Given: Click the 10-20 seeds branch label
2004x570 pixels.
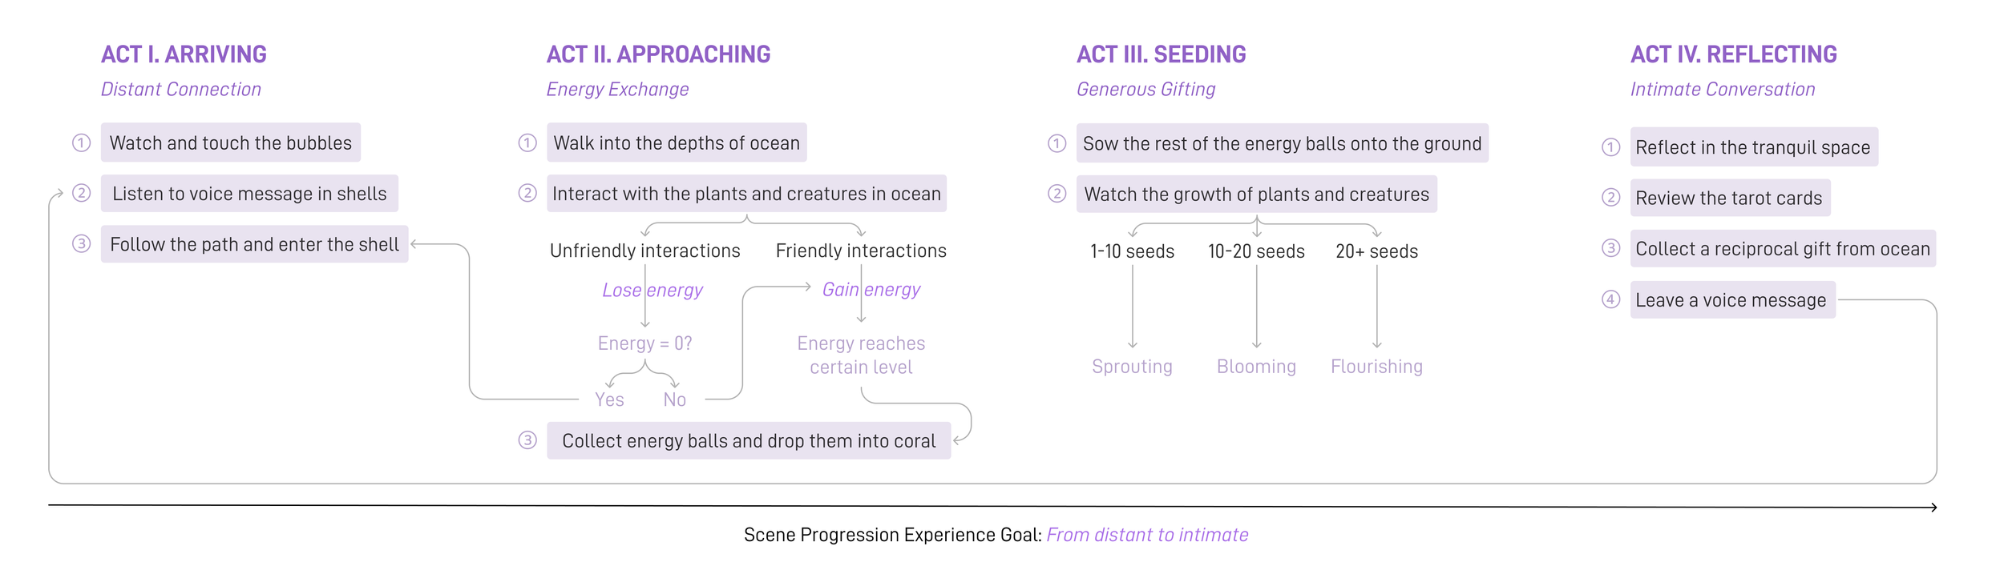Looking at the screenshot, I should click(1256, 251).
